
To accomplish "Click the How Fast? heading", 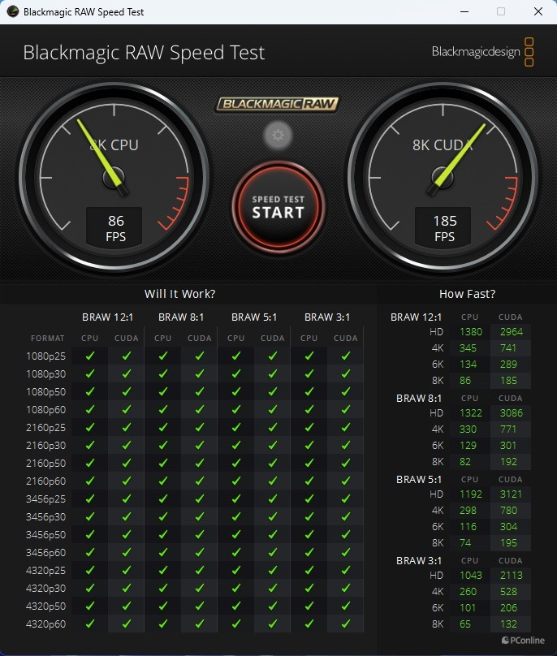I will 467,294.
